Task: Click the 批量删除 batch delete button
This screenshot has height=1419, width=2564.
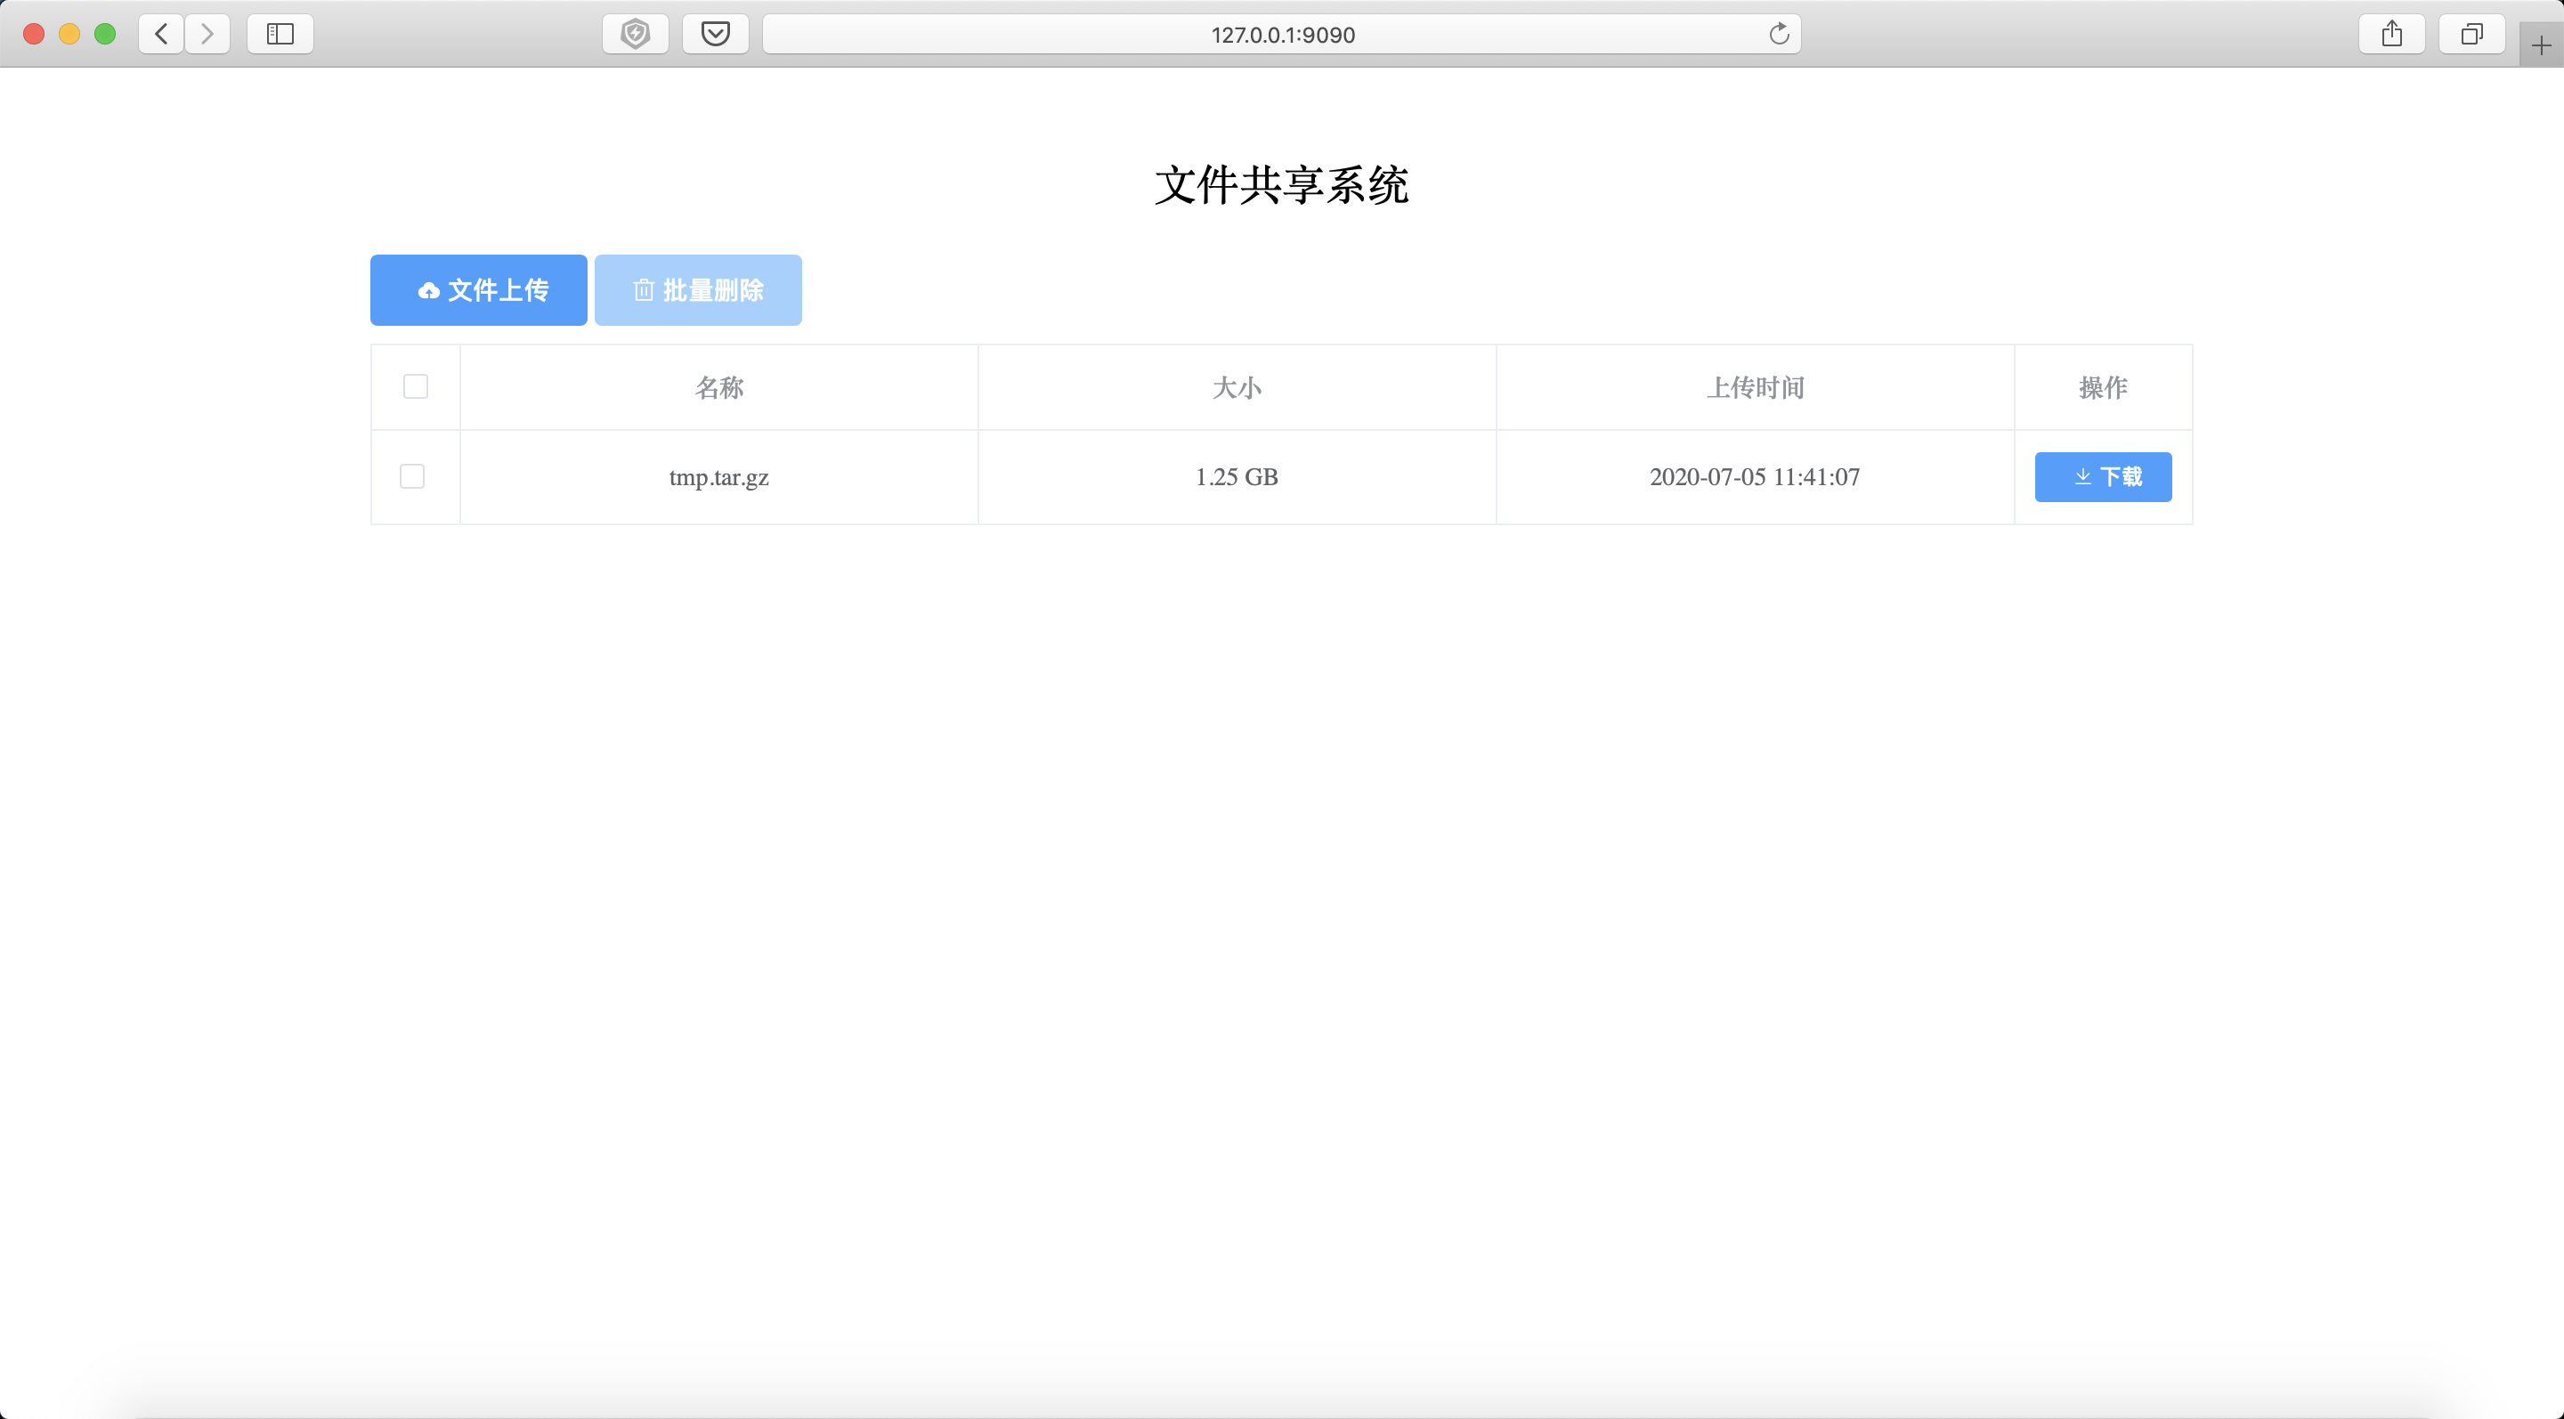Action: tap(698, 289)
